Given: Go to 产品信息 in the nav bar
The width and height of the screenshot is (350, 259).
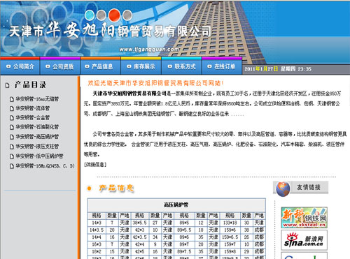Looking at the screenshot, I should (x=100, y=66).
